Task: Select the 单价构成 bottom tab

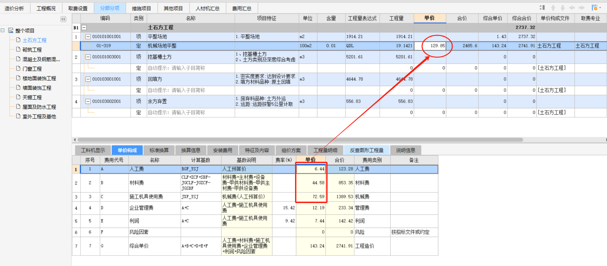Action: pos(127,150)
